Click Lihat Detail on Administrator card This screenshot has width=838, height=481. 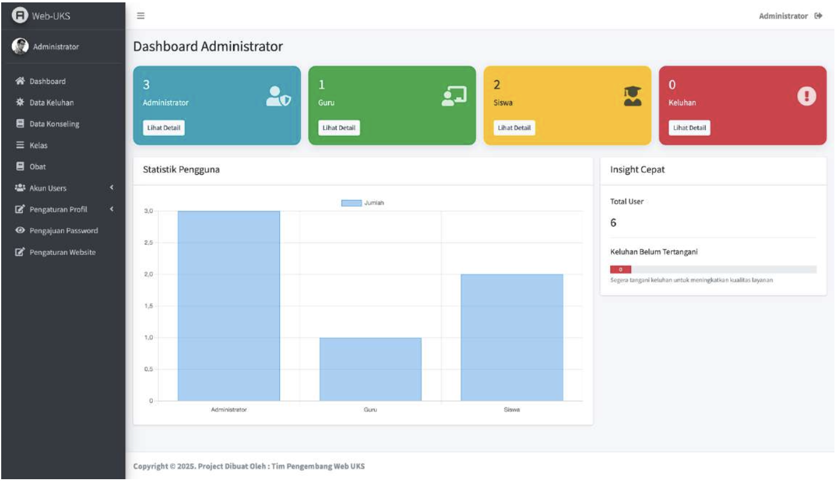tap(164, 128)
